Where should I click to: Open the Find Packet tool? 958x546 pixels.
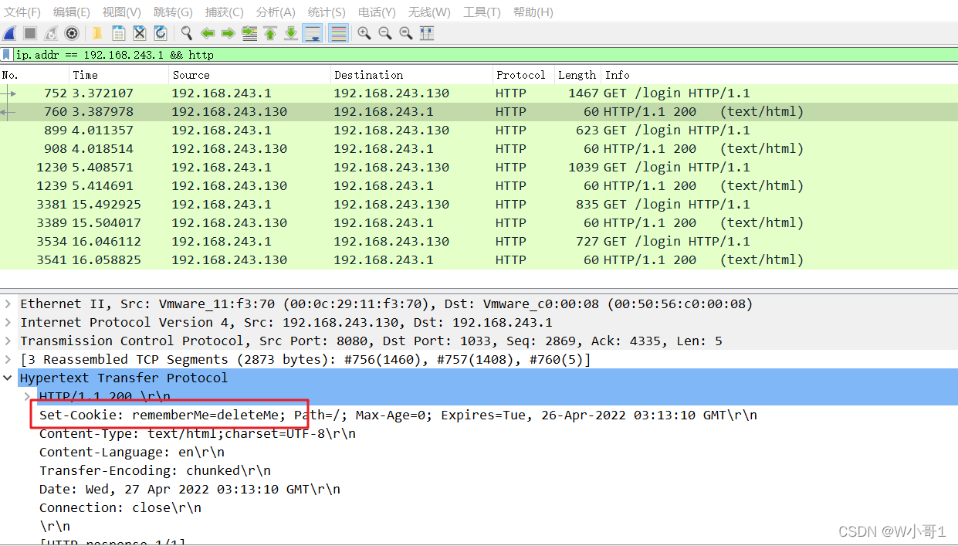click(x=186, y=33)
